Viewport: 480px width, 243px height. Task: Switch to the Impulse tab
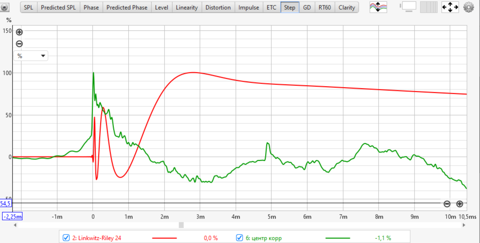point(249,7)
